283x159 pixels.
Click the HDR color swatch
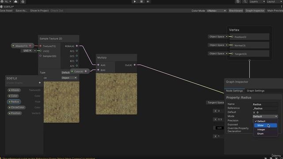[219, 128]
